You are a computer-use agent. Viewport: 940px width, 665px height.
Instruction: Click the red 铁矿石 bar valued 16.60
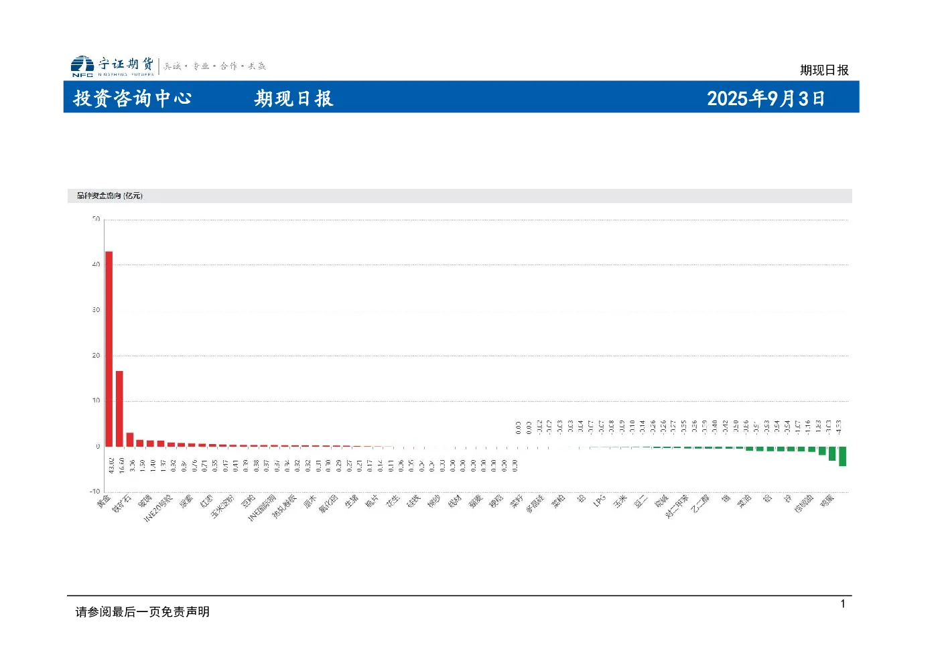[x=119, y=409]
